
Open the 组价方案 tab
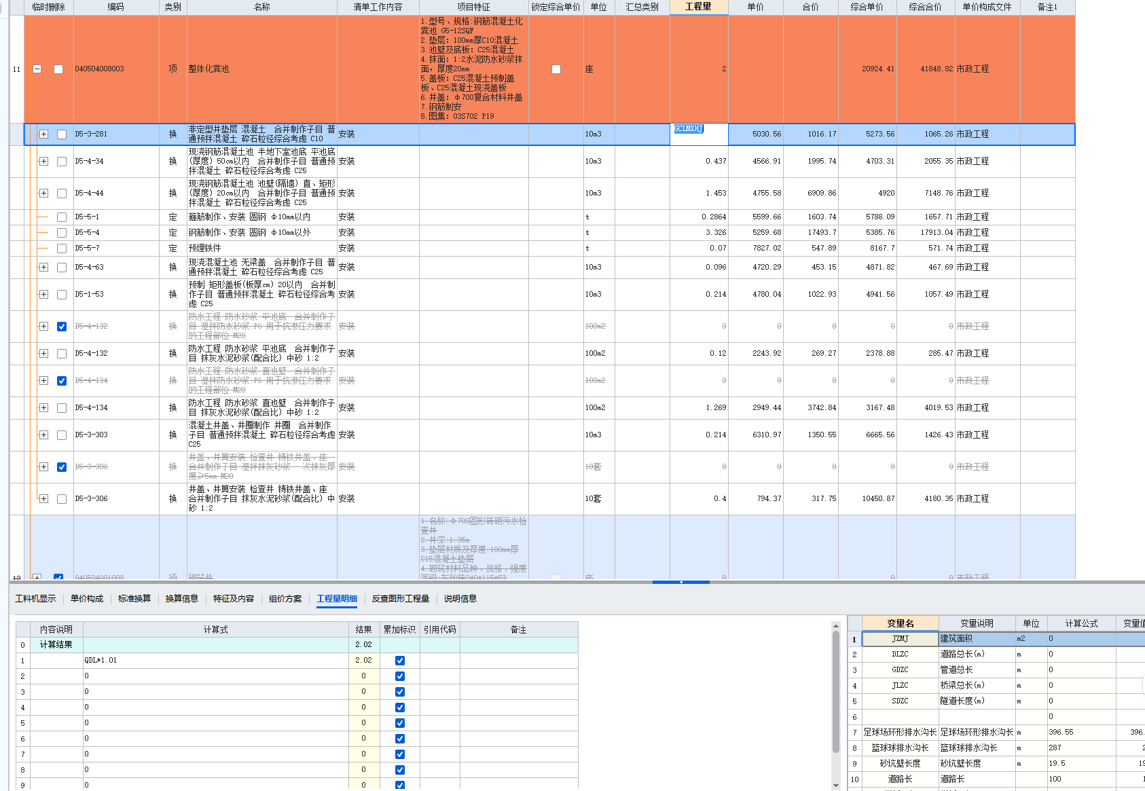pyautogui.click(x=285, y=599)
